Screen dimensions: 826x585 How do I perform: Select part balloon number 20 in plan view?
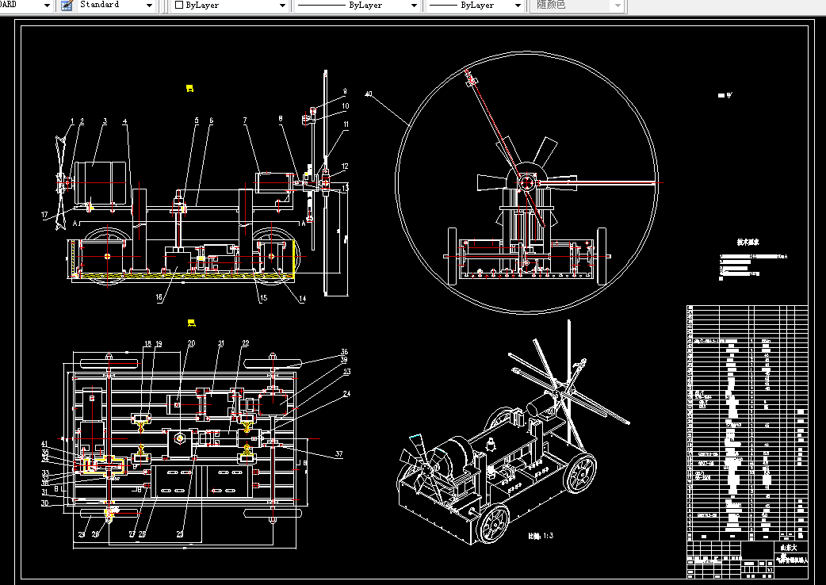pos(191,342)
